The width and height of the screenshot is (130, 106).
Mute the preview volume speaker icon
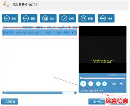tap(121, 84)
